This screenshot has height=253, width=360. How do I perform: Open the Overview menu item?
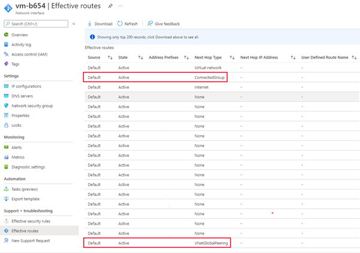[19, 35]
